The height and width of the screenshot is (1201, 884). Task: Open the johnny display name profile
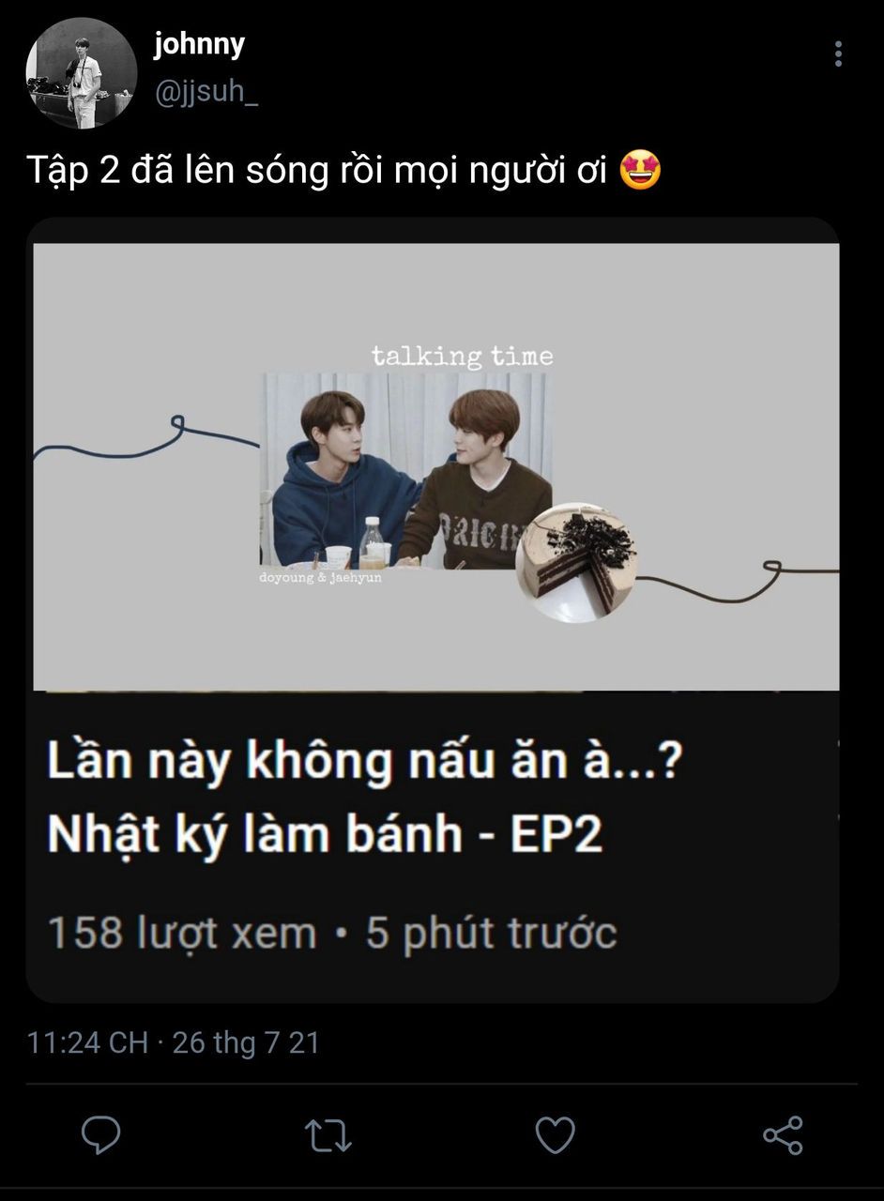pyautogui.click(x=199, y=44)
